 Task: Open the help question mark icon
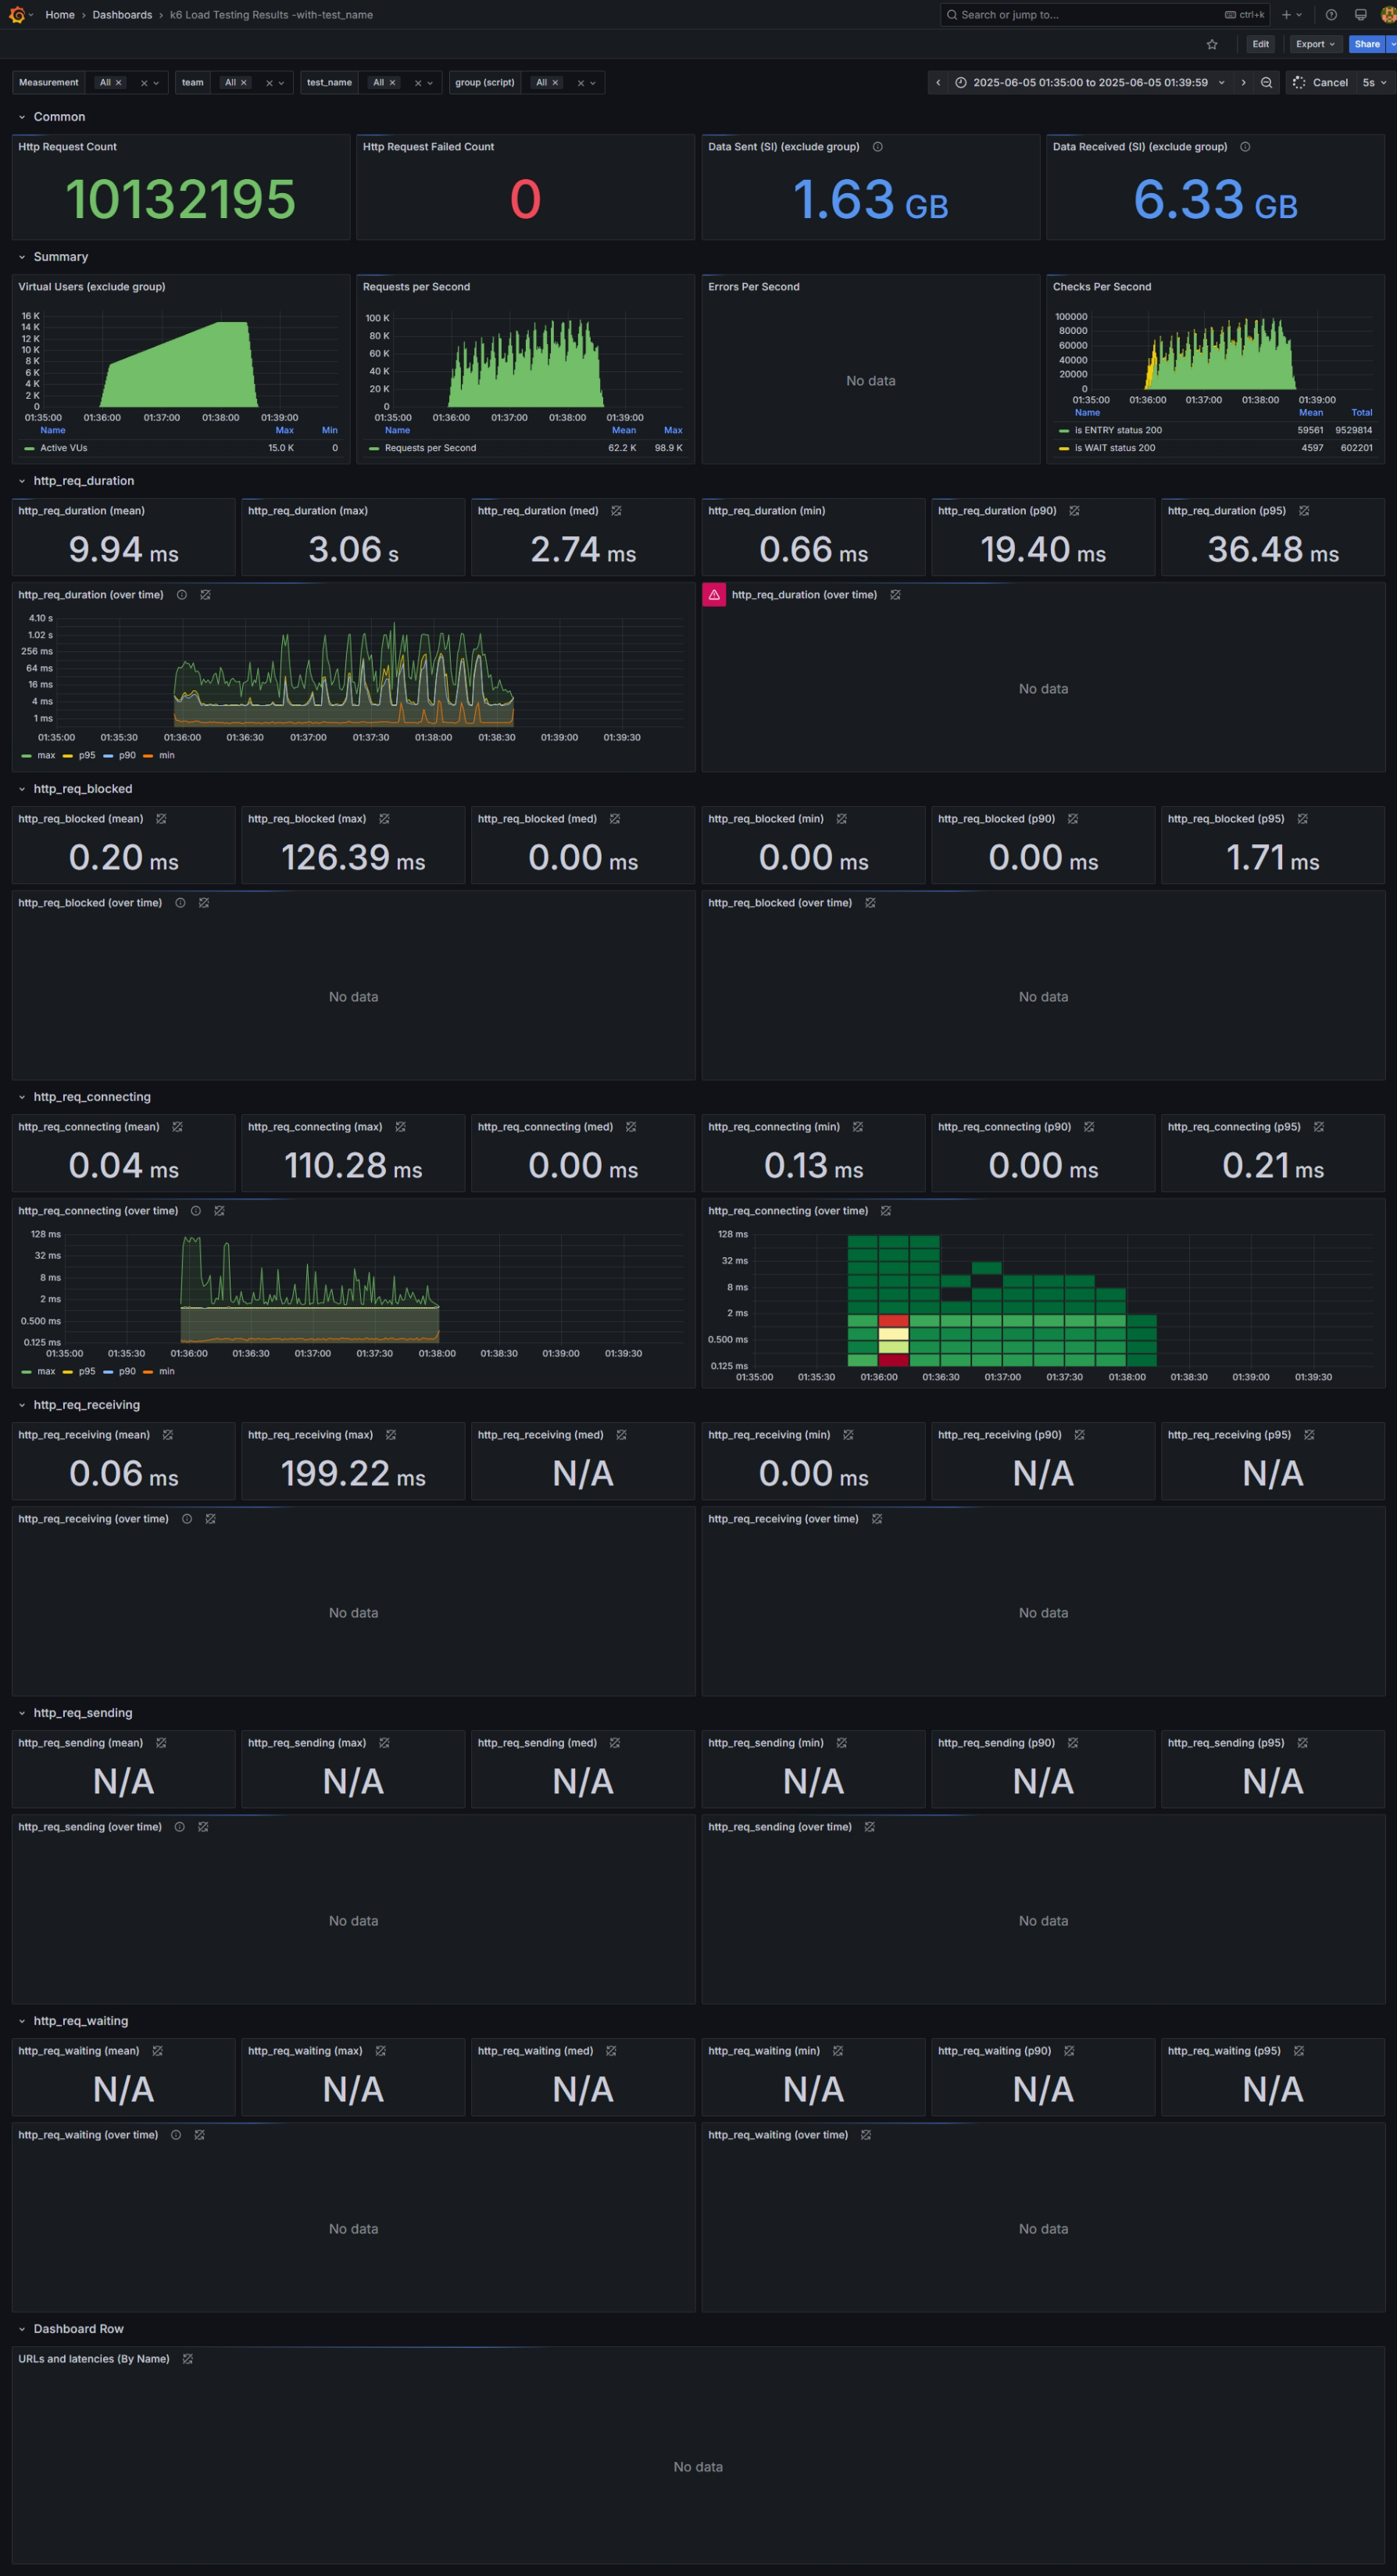[x=1331, y=15]
